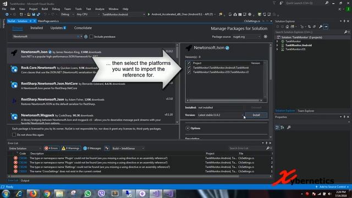The height and width of the screenshot is (198, 352).
Task: Click the Categorized view icon in Properties panel
Action: pyautogui.click(x=277, y=128)
